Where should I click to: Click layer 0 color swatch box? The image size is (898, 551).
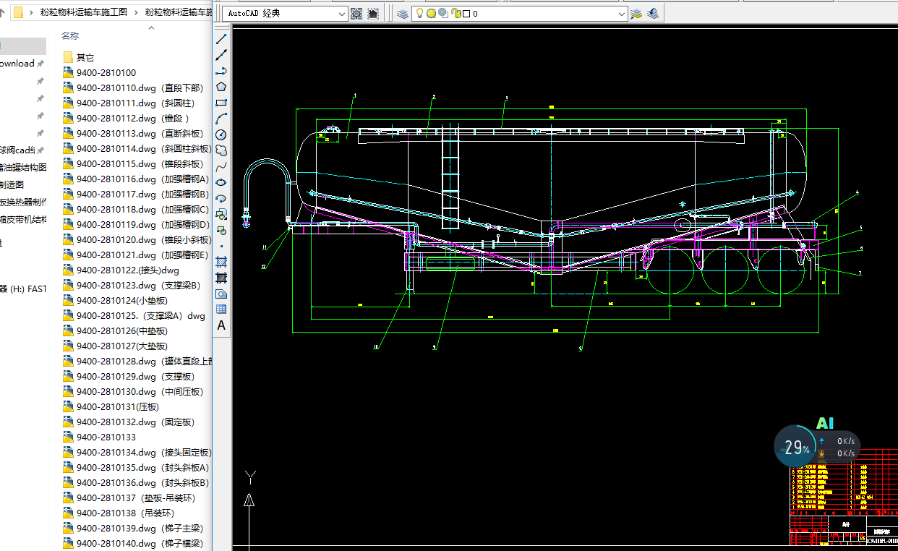466,14
